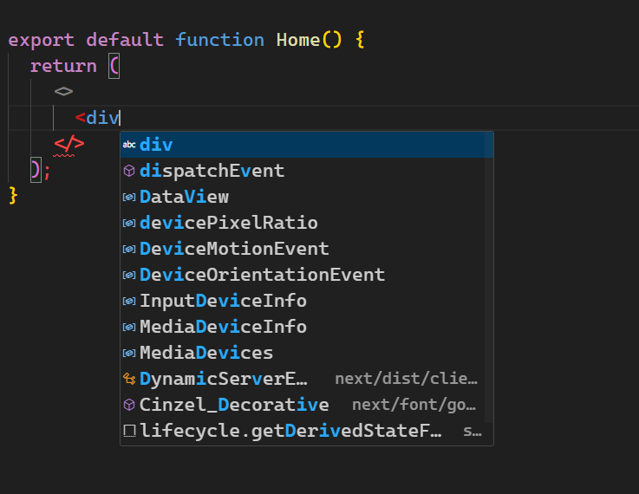Click the closing fragment tag </> with error
The height and width of the screenshot is (494, 639).
[69, 144]
